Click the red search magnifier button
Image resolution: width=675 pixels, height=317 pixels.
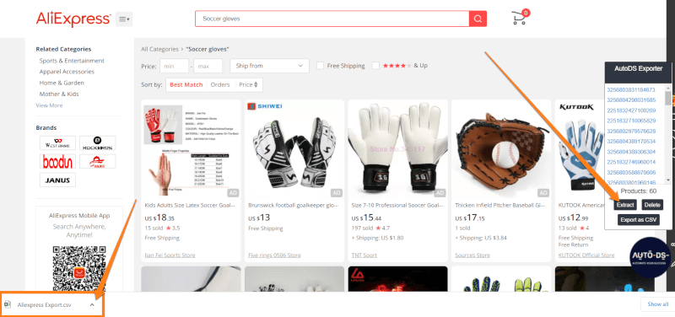(478, 19)
